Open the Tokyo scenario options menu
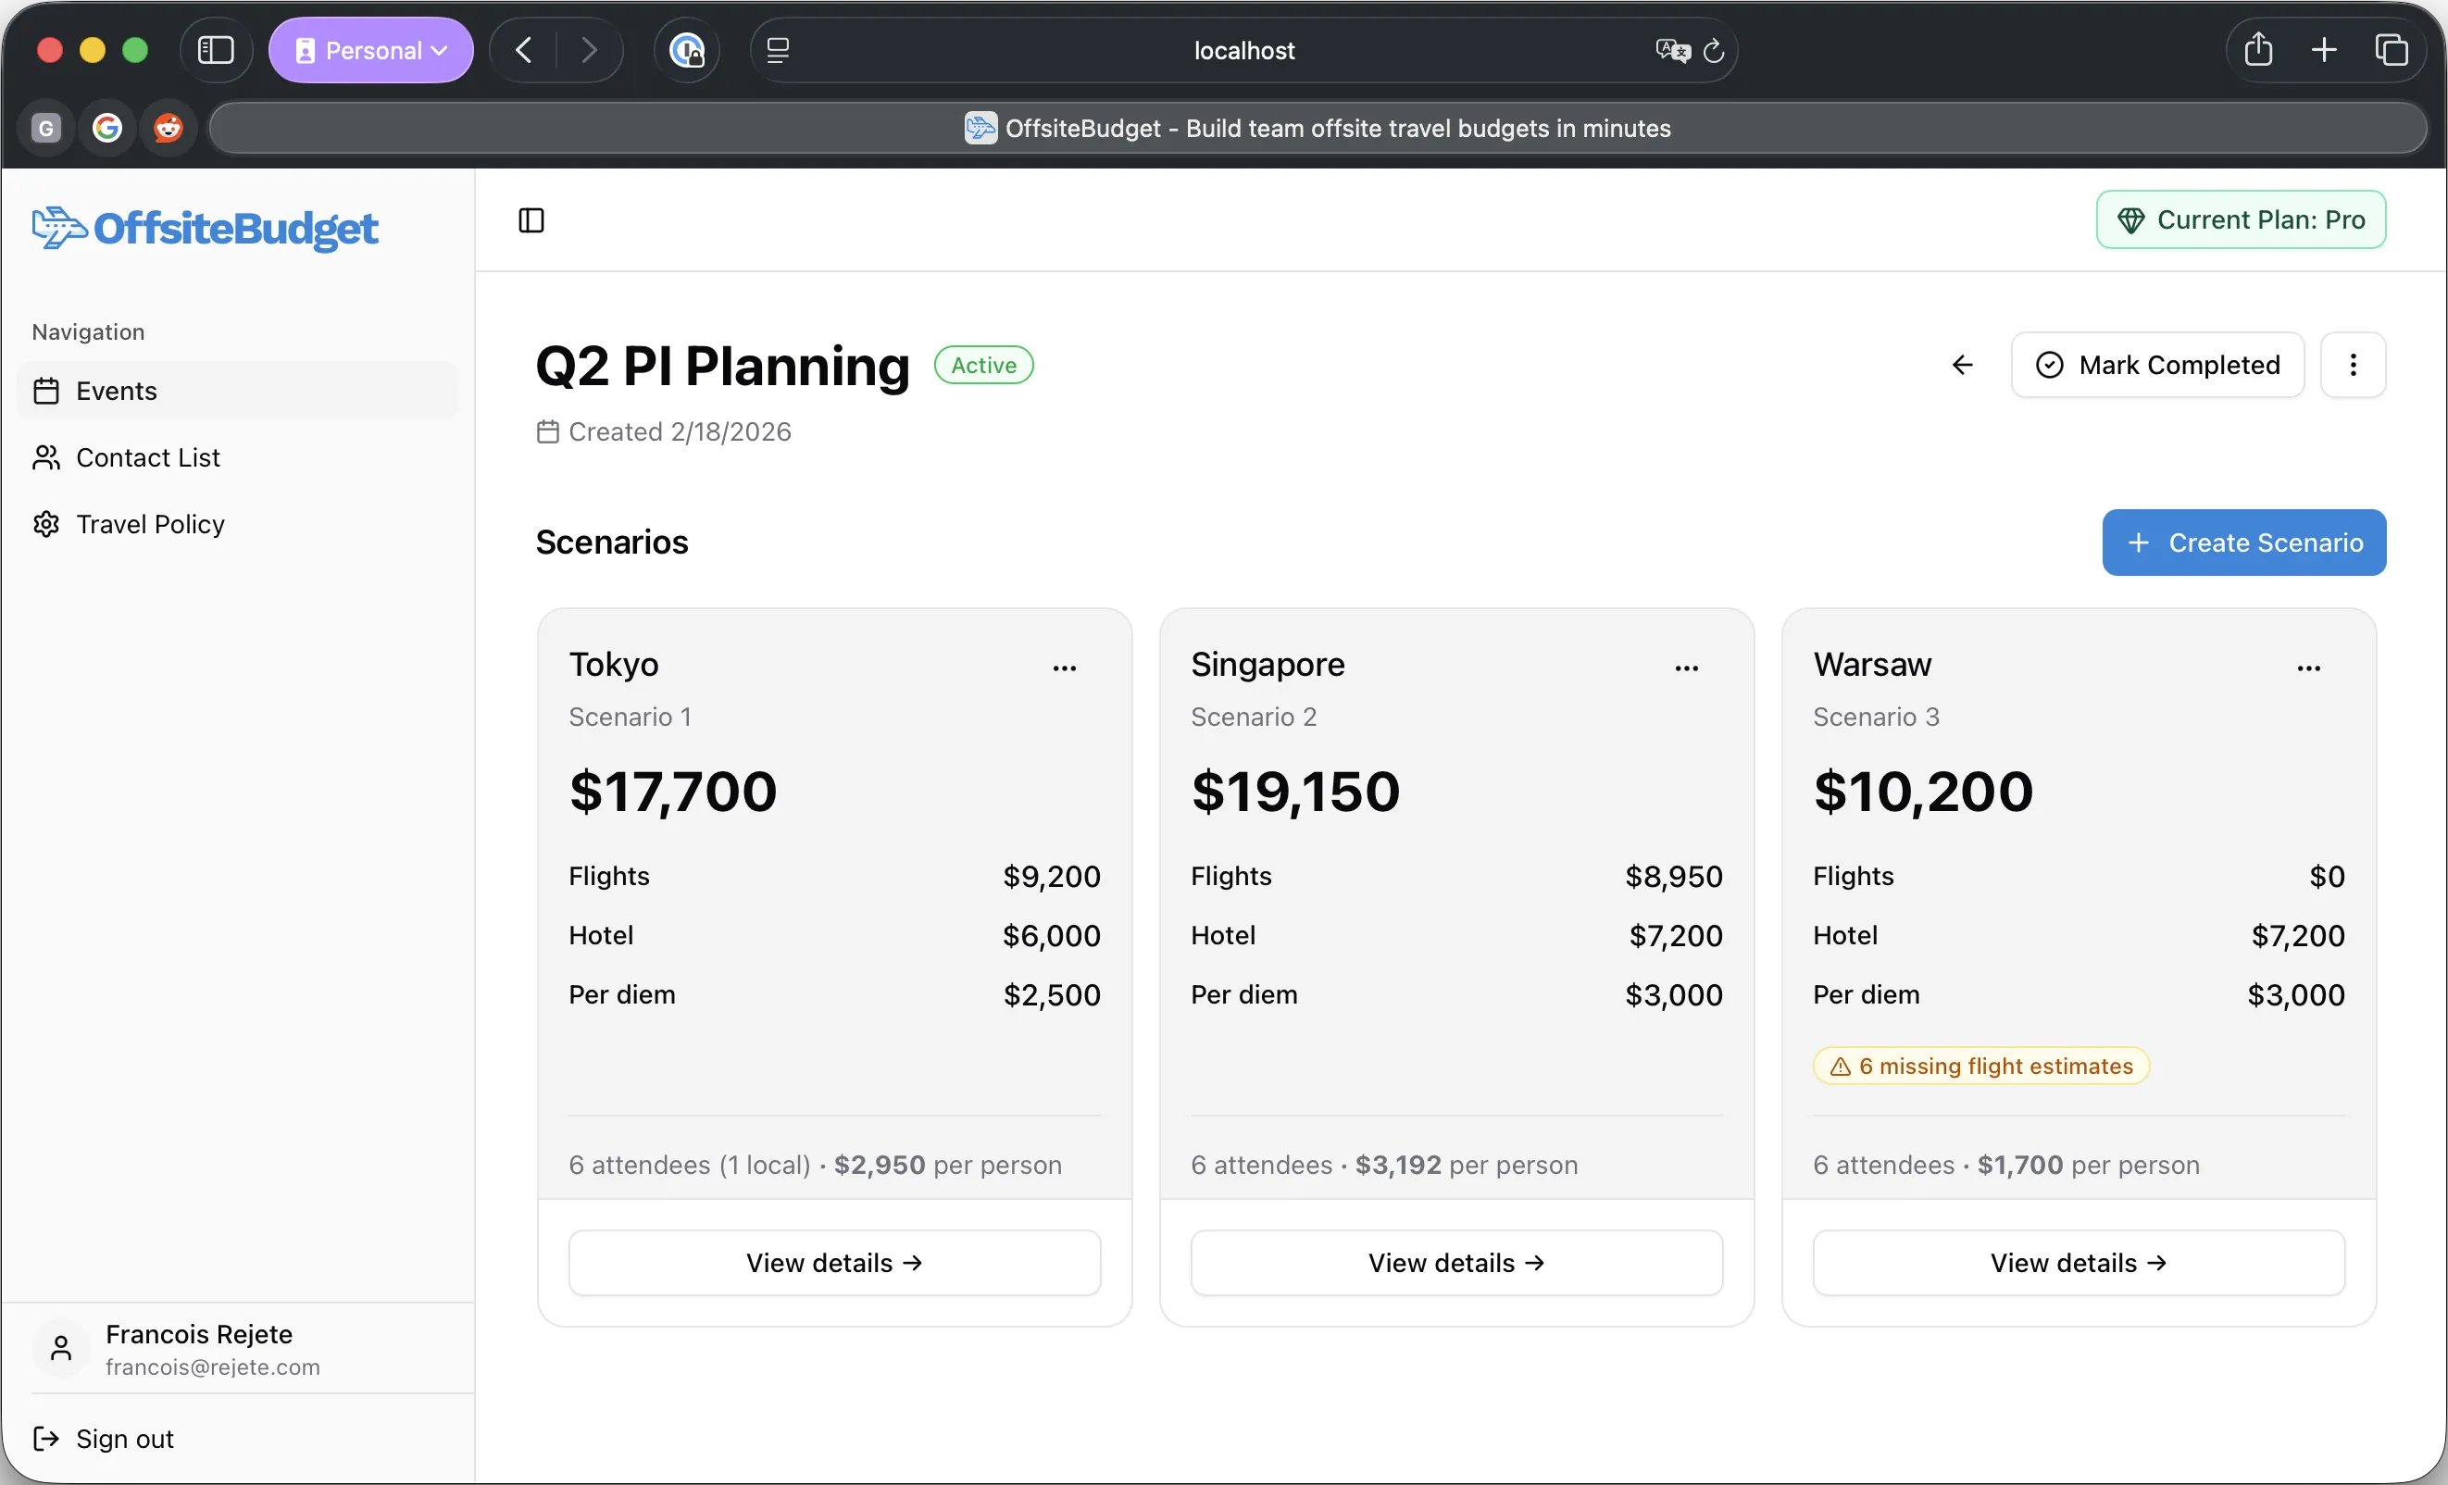 [1064, 668]
